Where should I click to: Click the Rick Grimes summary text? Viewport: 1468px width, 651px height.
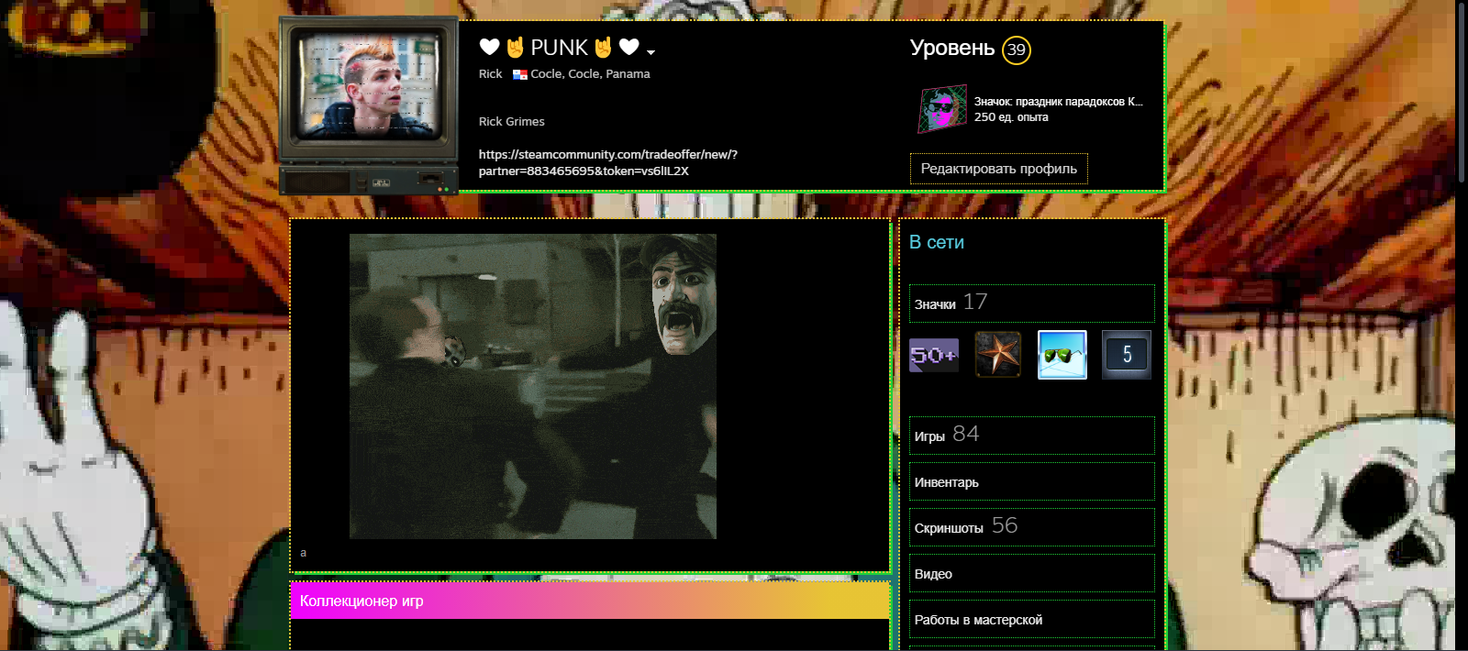tap(511, 121)
